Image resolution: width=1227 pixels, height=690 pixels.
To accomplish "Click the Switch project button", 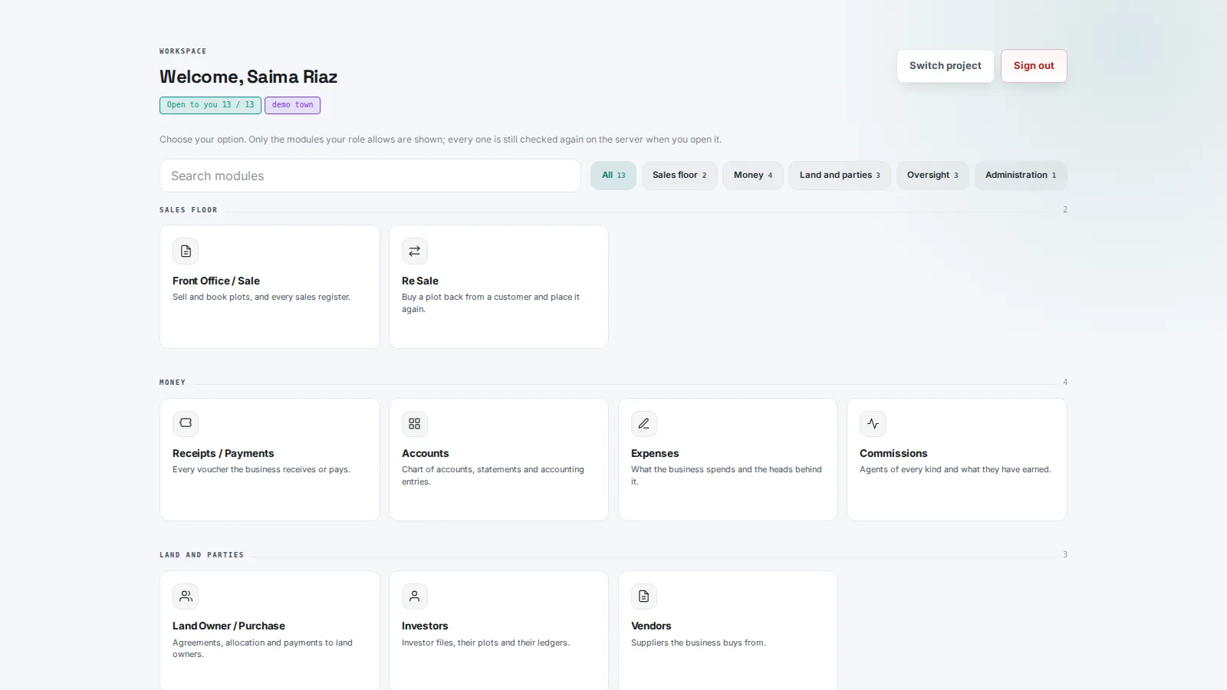I will pyautogui.click(x=946, y=66).
